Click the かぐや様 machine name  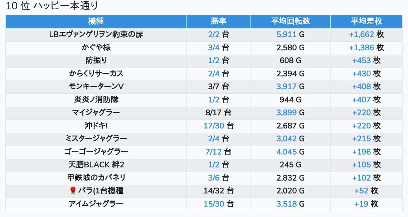[96, 47]
